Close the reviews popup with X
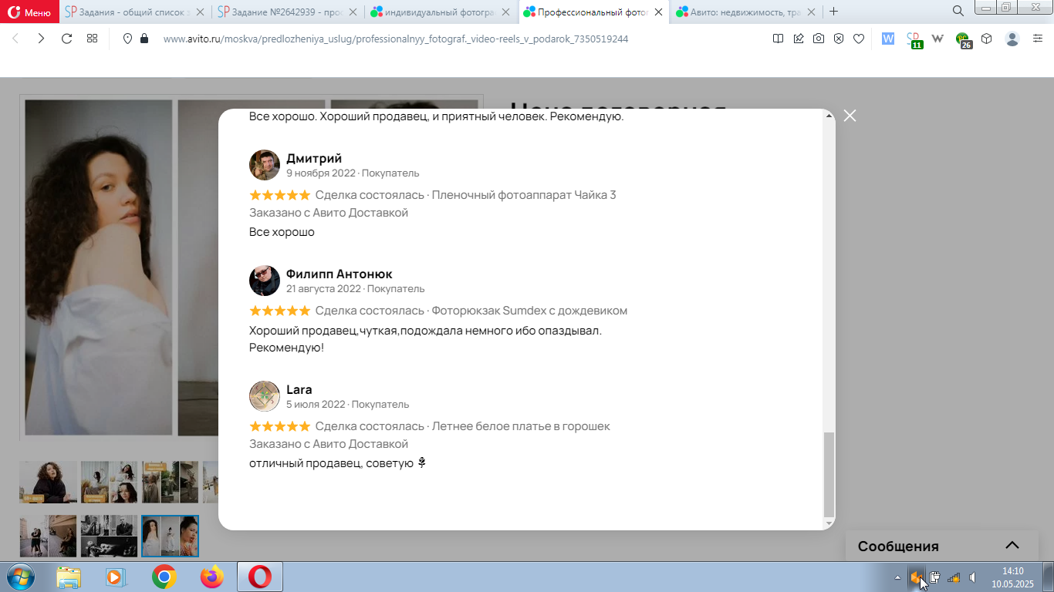 850,116
